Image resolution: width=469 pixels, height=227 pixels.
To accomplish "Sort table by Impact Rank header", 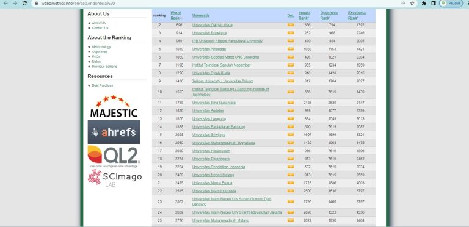I will (304, 15).
